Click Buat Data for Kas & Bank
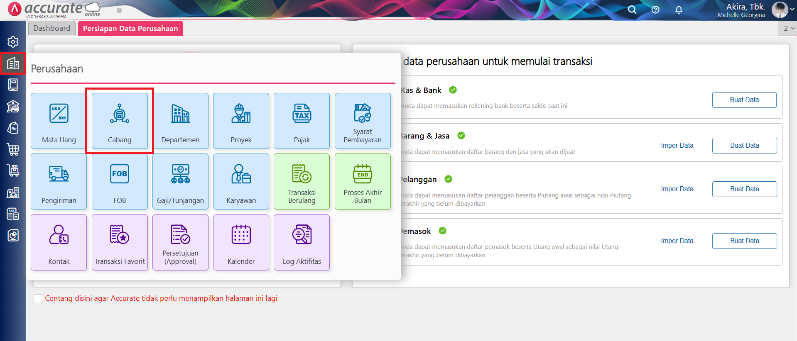 744,100
